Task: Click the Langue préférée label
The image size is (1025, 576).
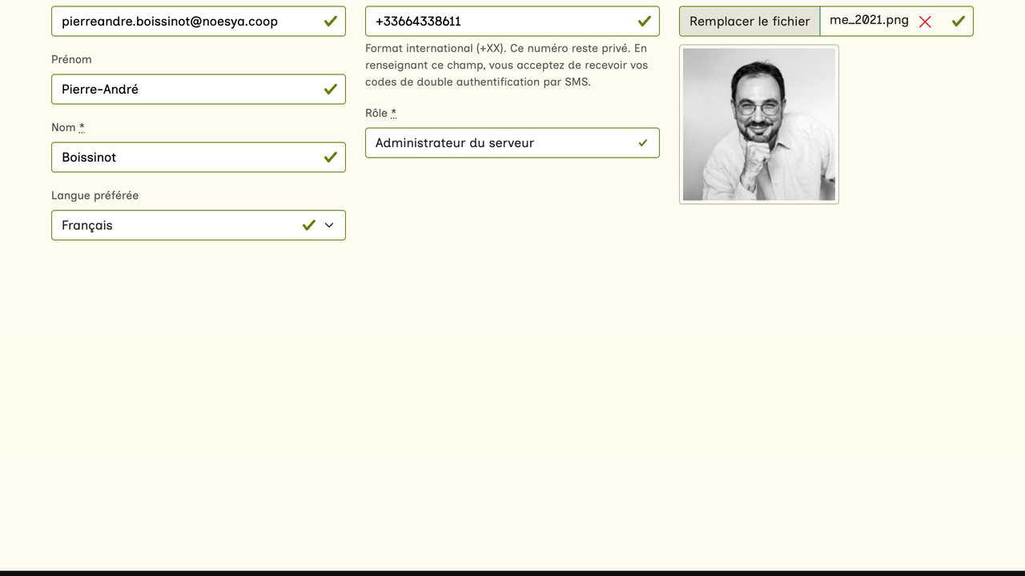Action: click(x=94, y=195)
